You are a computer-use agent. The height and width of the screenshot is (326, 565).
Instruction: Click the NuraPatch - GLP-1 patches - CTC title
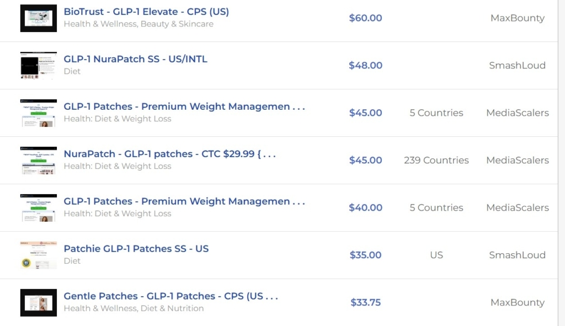coord(169,154)
